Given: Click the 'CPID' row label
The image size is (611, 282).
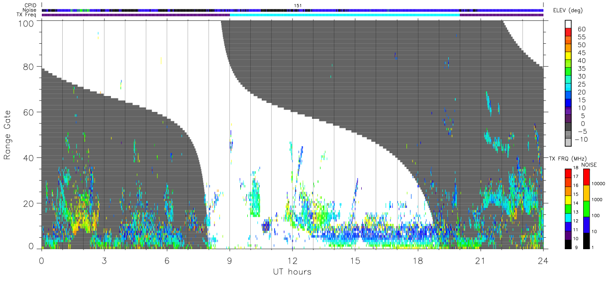Looking at the screenshot, I should coord(30,5).
